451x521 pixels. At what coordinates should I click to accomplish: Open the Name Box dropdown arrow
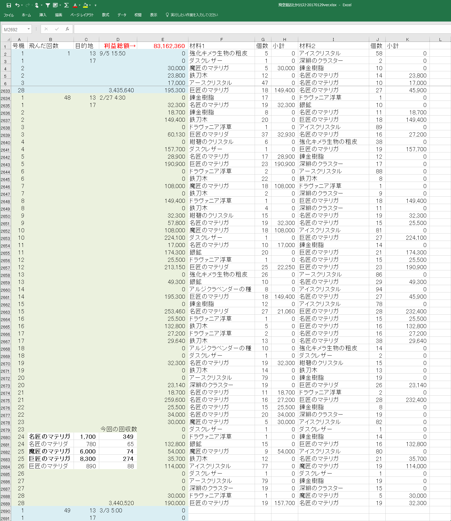(29, 29)
